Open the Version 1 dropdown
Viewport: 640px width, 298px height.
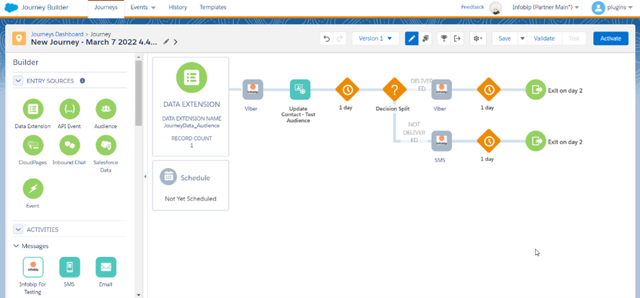[375, 39]
